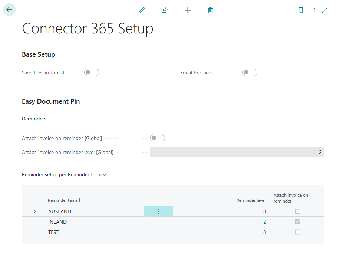Click the Reminders subheading
Image resolution: width=347 pixels, height=260 pixels.
[34, 119]
